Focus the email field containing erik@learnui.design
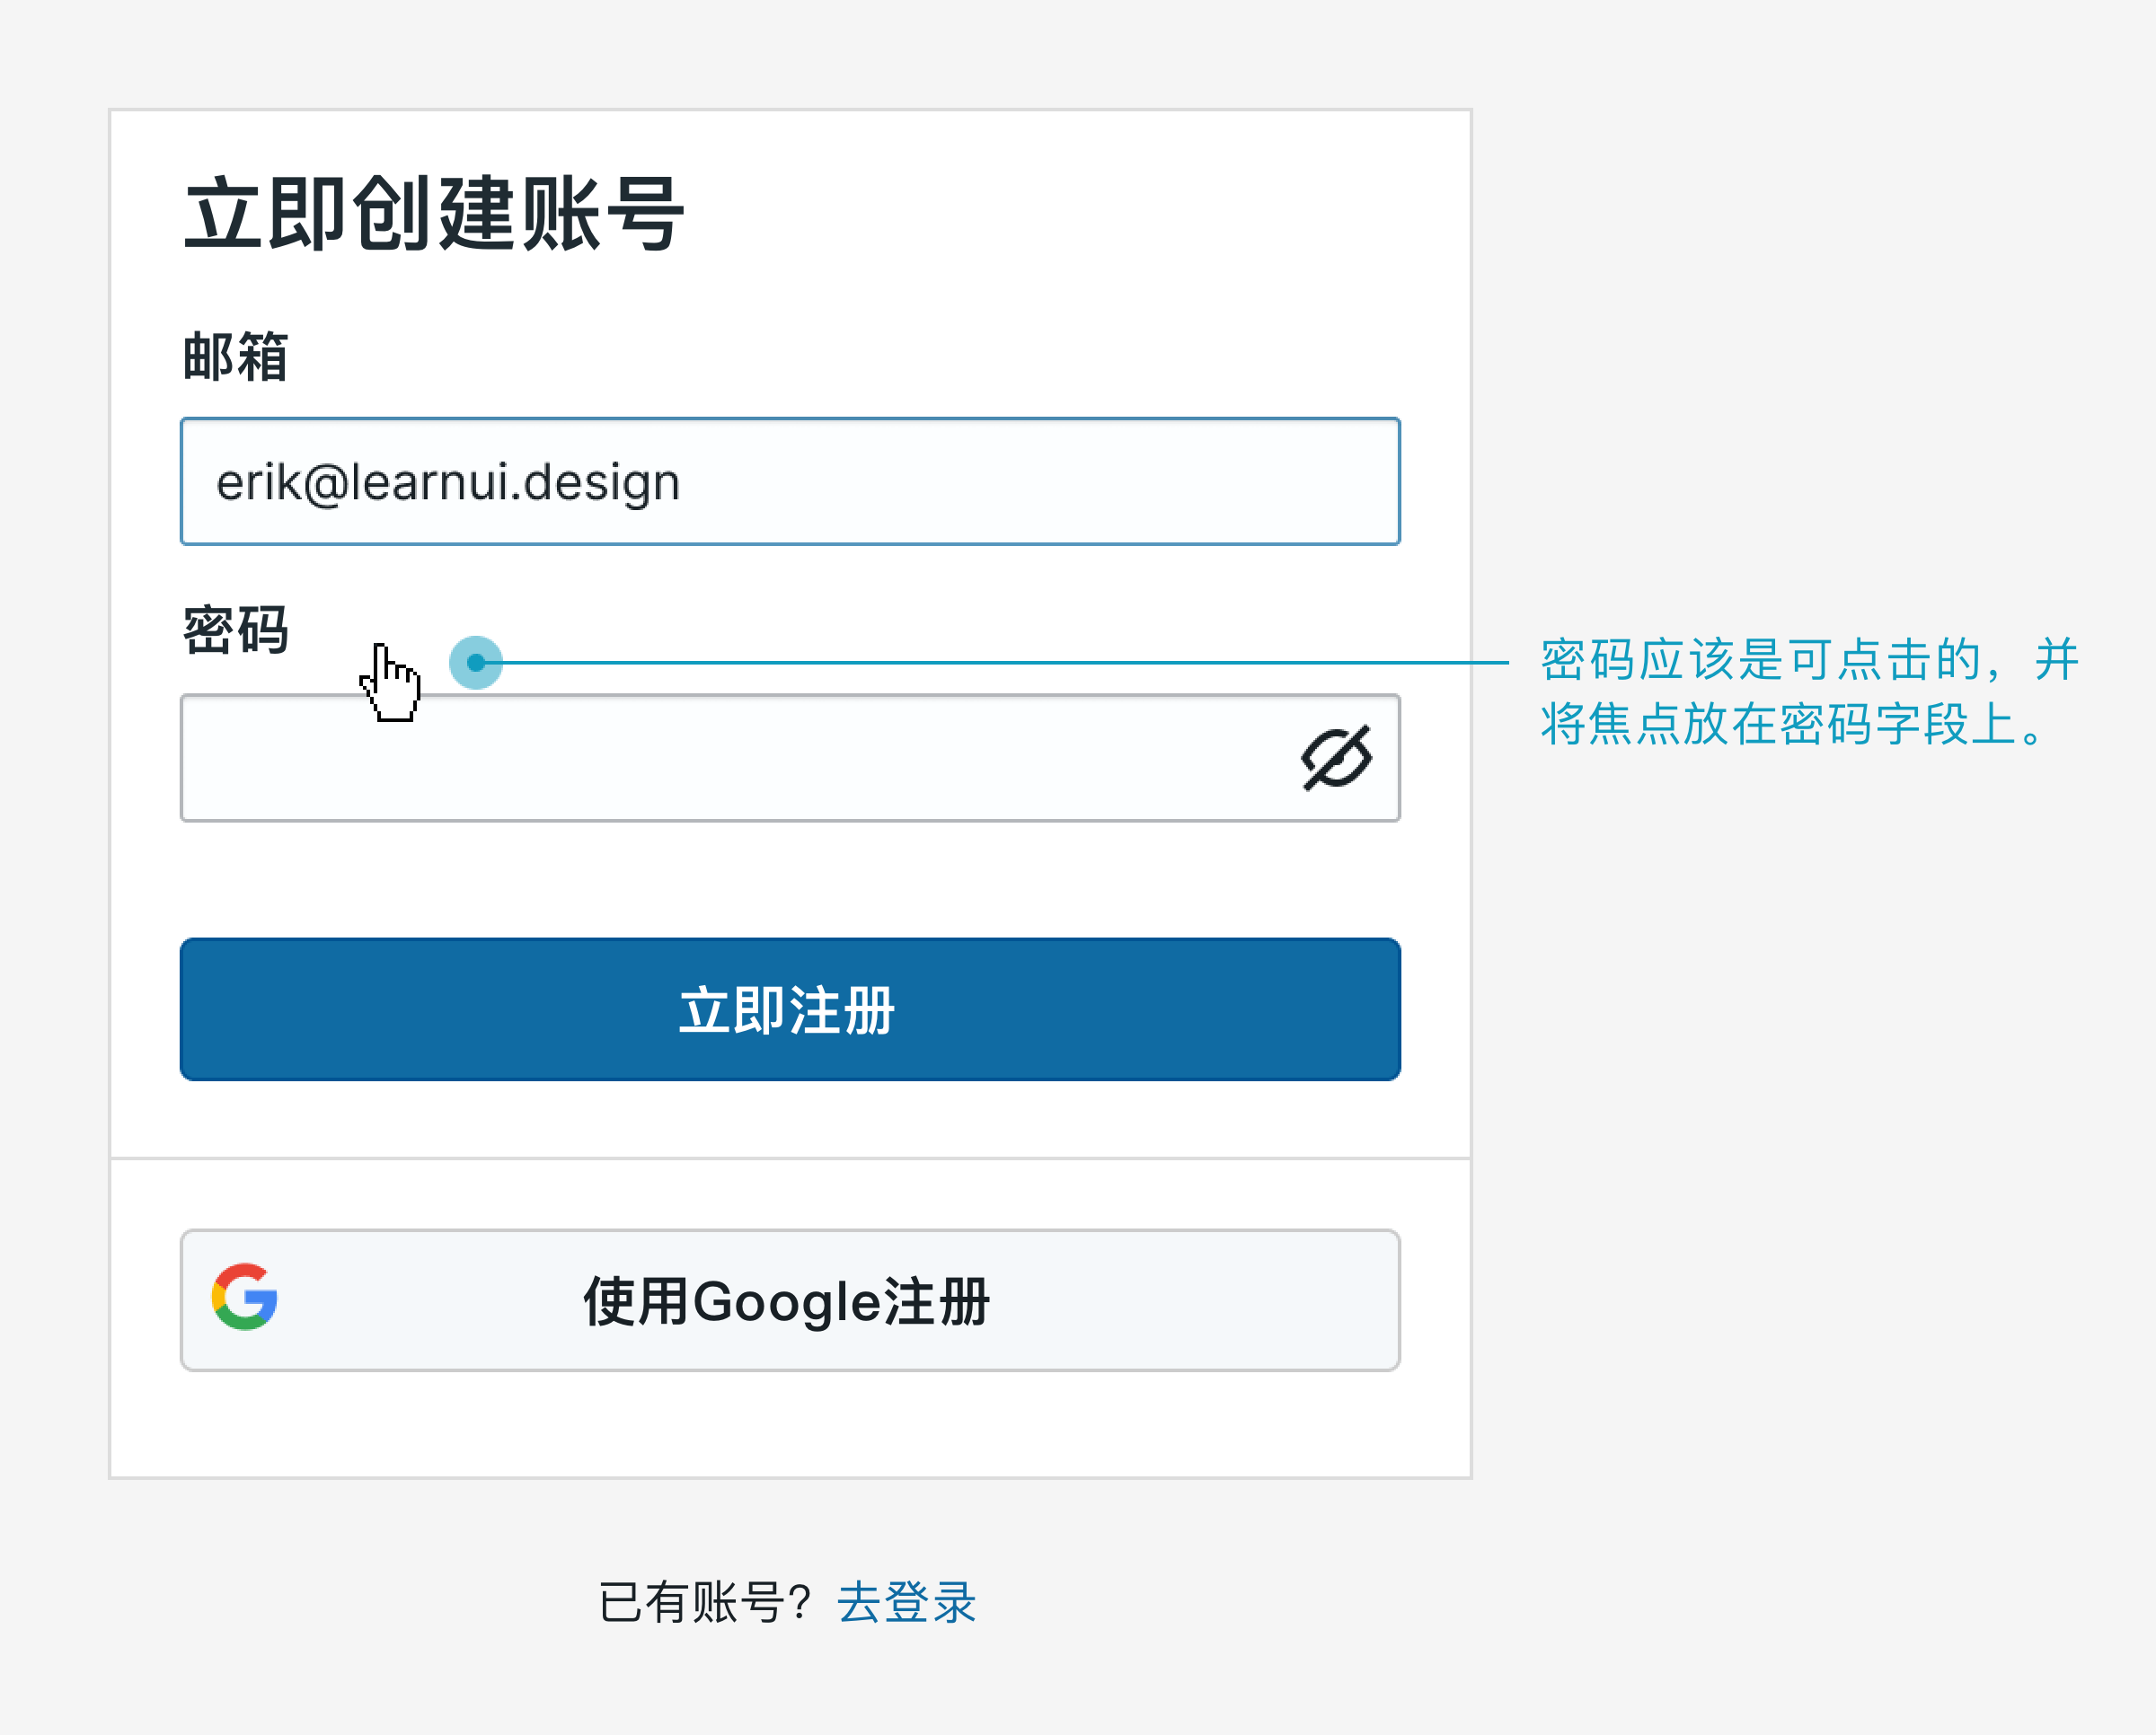 click(790, 481)
